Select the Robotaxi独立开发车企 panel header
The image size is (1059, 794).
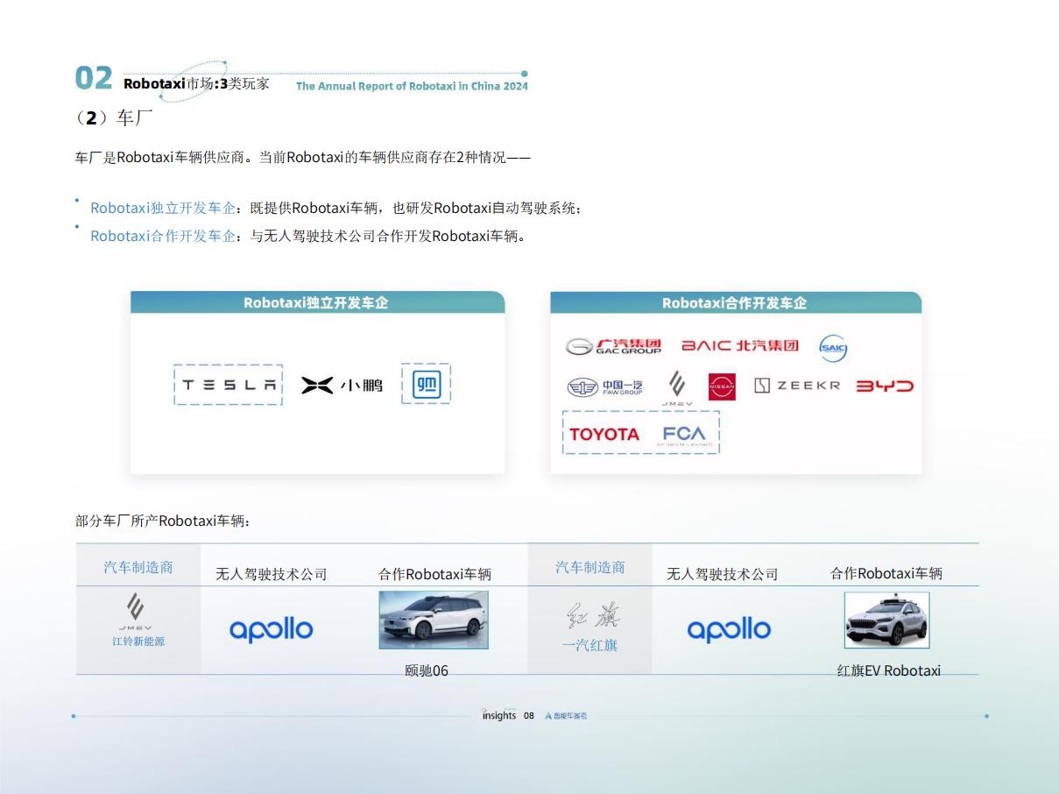(x=317, y=302)
